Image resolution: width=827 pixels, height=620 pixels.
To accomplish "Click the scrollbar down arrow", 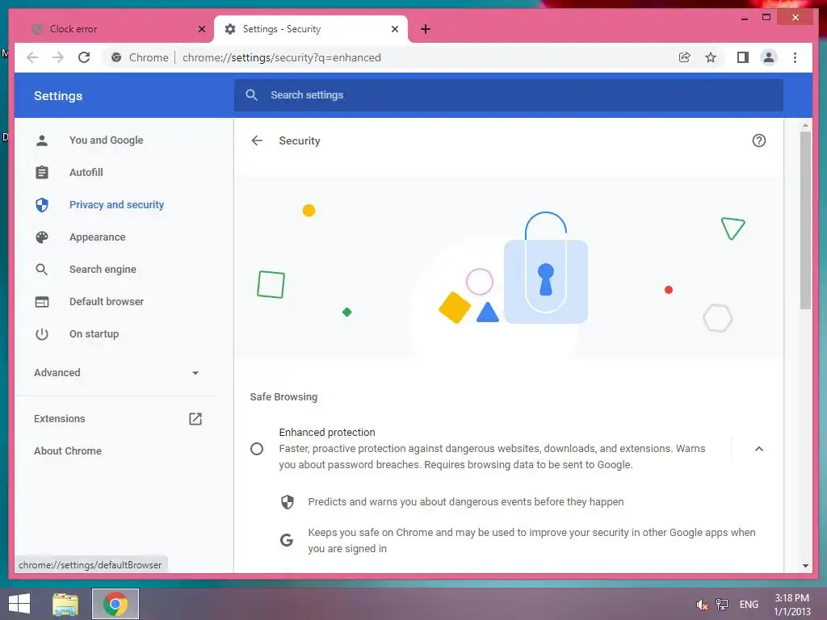I will (x=805, y=566).
